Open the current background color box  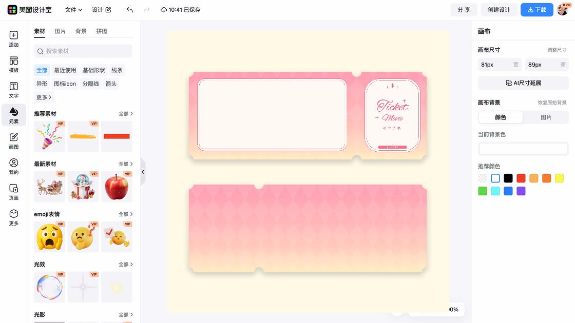[x=523, y=149]
